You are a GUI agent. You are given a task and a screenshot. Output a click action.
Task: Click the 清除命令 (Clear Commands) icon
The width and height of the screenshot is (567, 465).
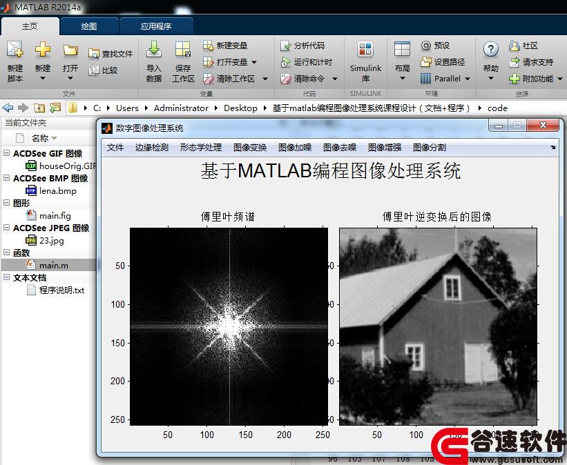click(x=286, y=79)
